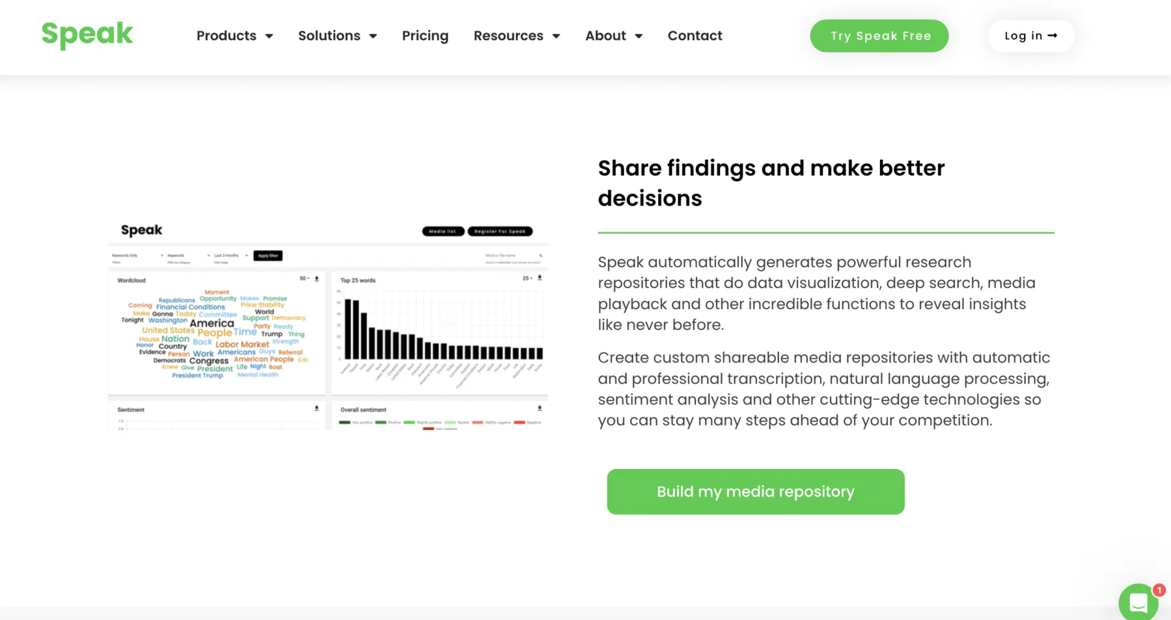The width and height of the screenshot is (1171, 620).
Task: Open the Resources dropdown menu
Action: [x=516, y=36]
